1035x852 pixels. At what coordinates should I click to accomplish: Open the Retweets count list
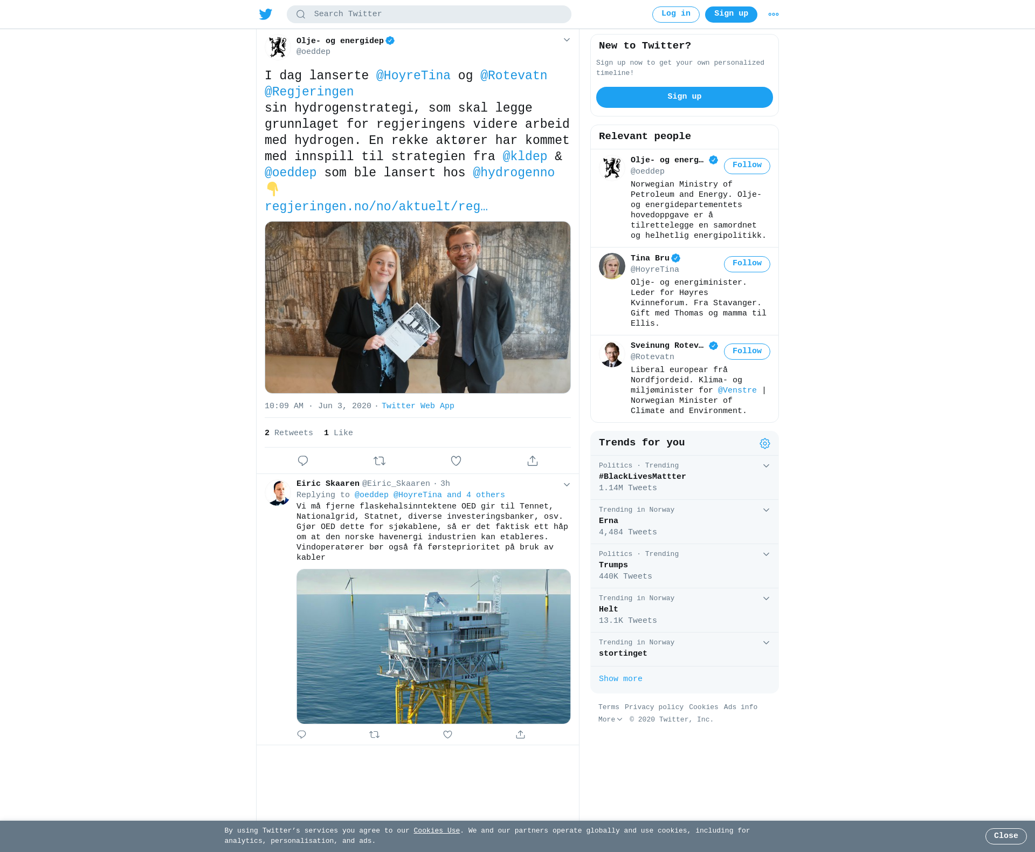point(289,433)
